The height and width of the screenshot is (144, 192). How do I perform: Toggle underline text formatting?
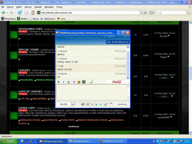tap(69, 82)
